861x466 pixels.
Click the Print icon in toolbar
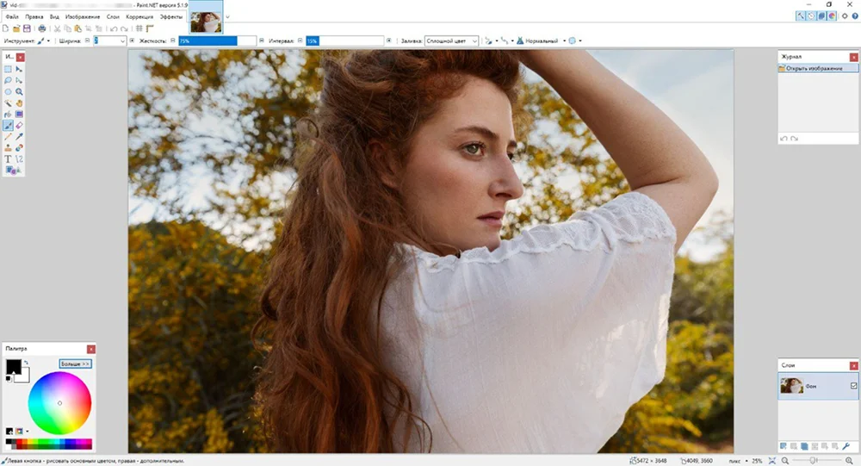(42, 28)
